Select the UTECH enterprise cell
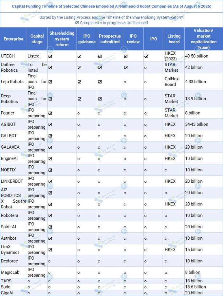 coord(13,56)
